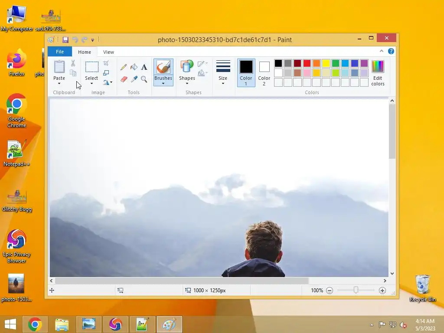The image size is (444, 333).
Task: Click the Resize icon in Image group
Action: pos(106,73)
